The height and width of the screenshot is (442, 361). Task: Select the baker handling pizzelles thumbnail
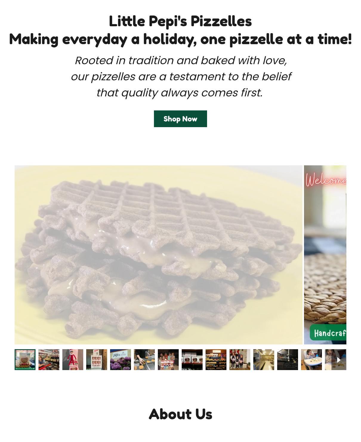coord(144,360)
